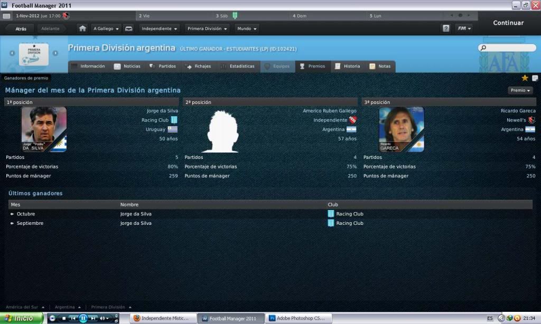Click the calendar scroll-right arrow

point(469,15)
